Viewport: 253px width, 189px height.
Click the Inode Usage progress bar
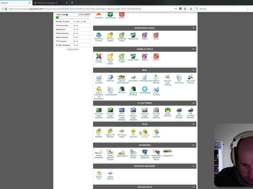(x=72, y=17)
